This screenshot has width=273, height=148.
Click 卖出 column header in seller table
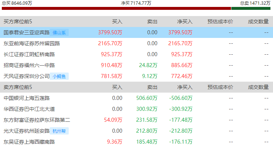[x=152, y=87]
